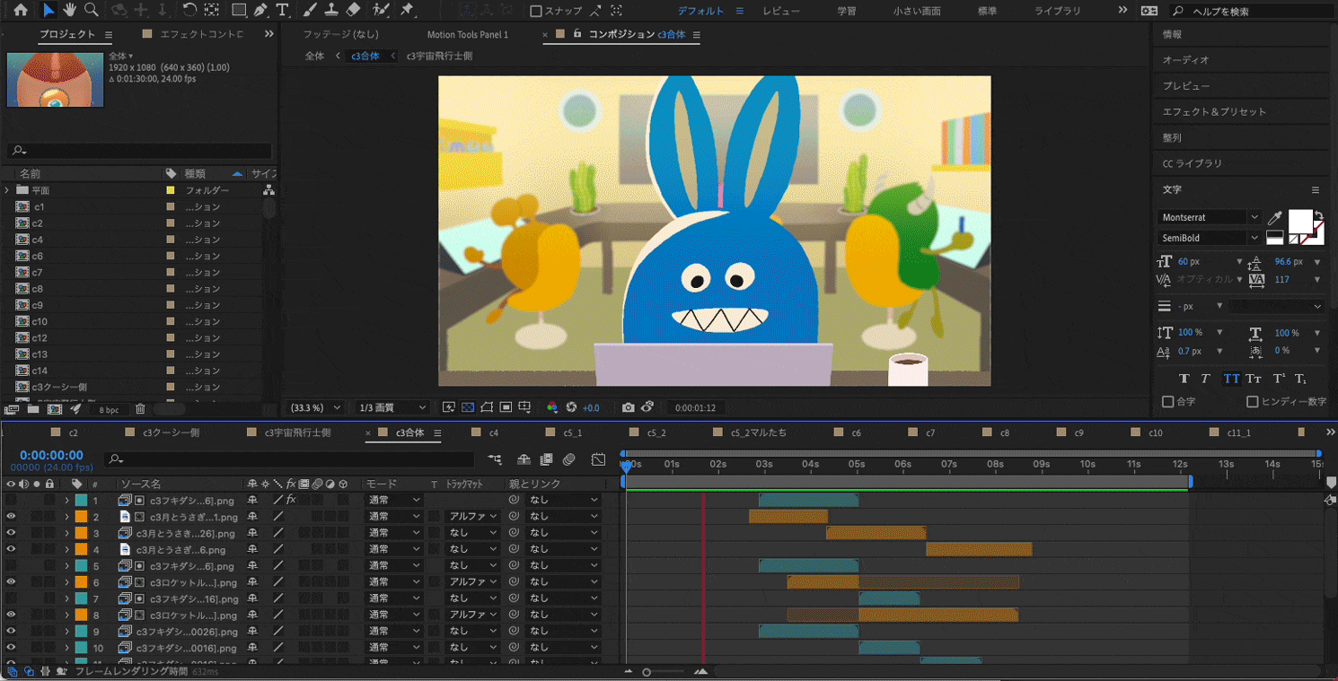Click layer 1 teal label color
1338x681 pixels.
pyautogui.click(x=81, y=500)
